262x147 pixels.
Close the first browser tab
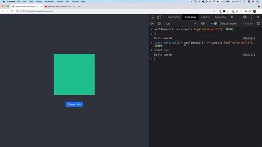(x=41, y=7)
